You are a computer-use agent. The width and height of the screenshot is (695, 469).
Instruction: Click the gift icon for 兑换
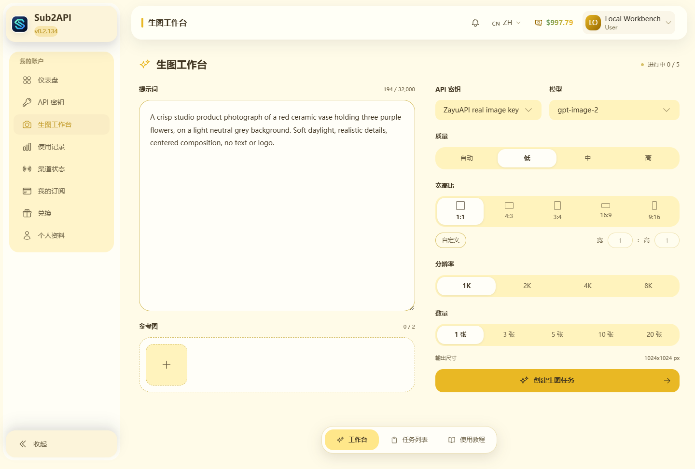[x=27, y=213]
